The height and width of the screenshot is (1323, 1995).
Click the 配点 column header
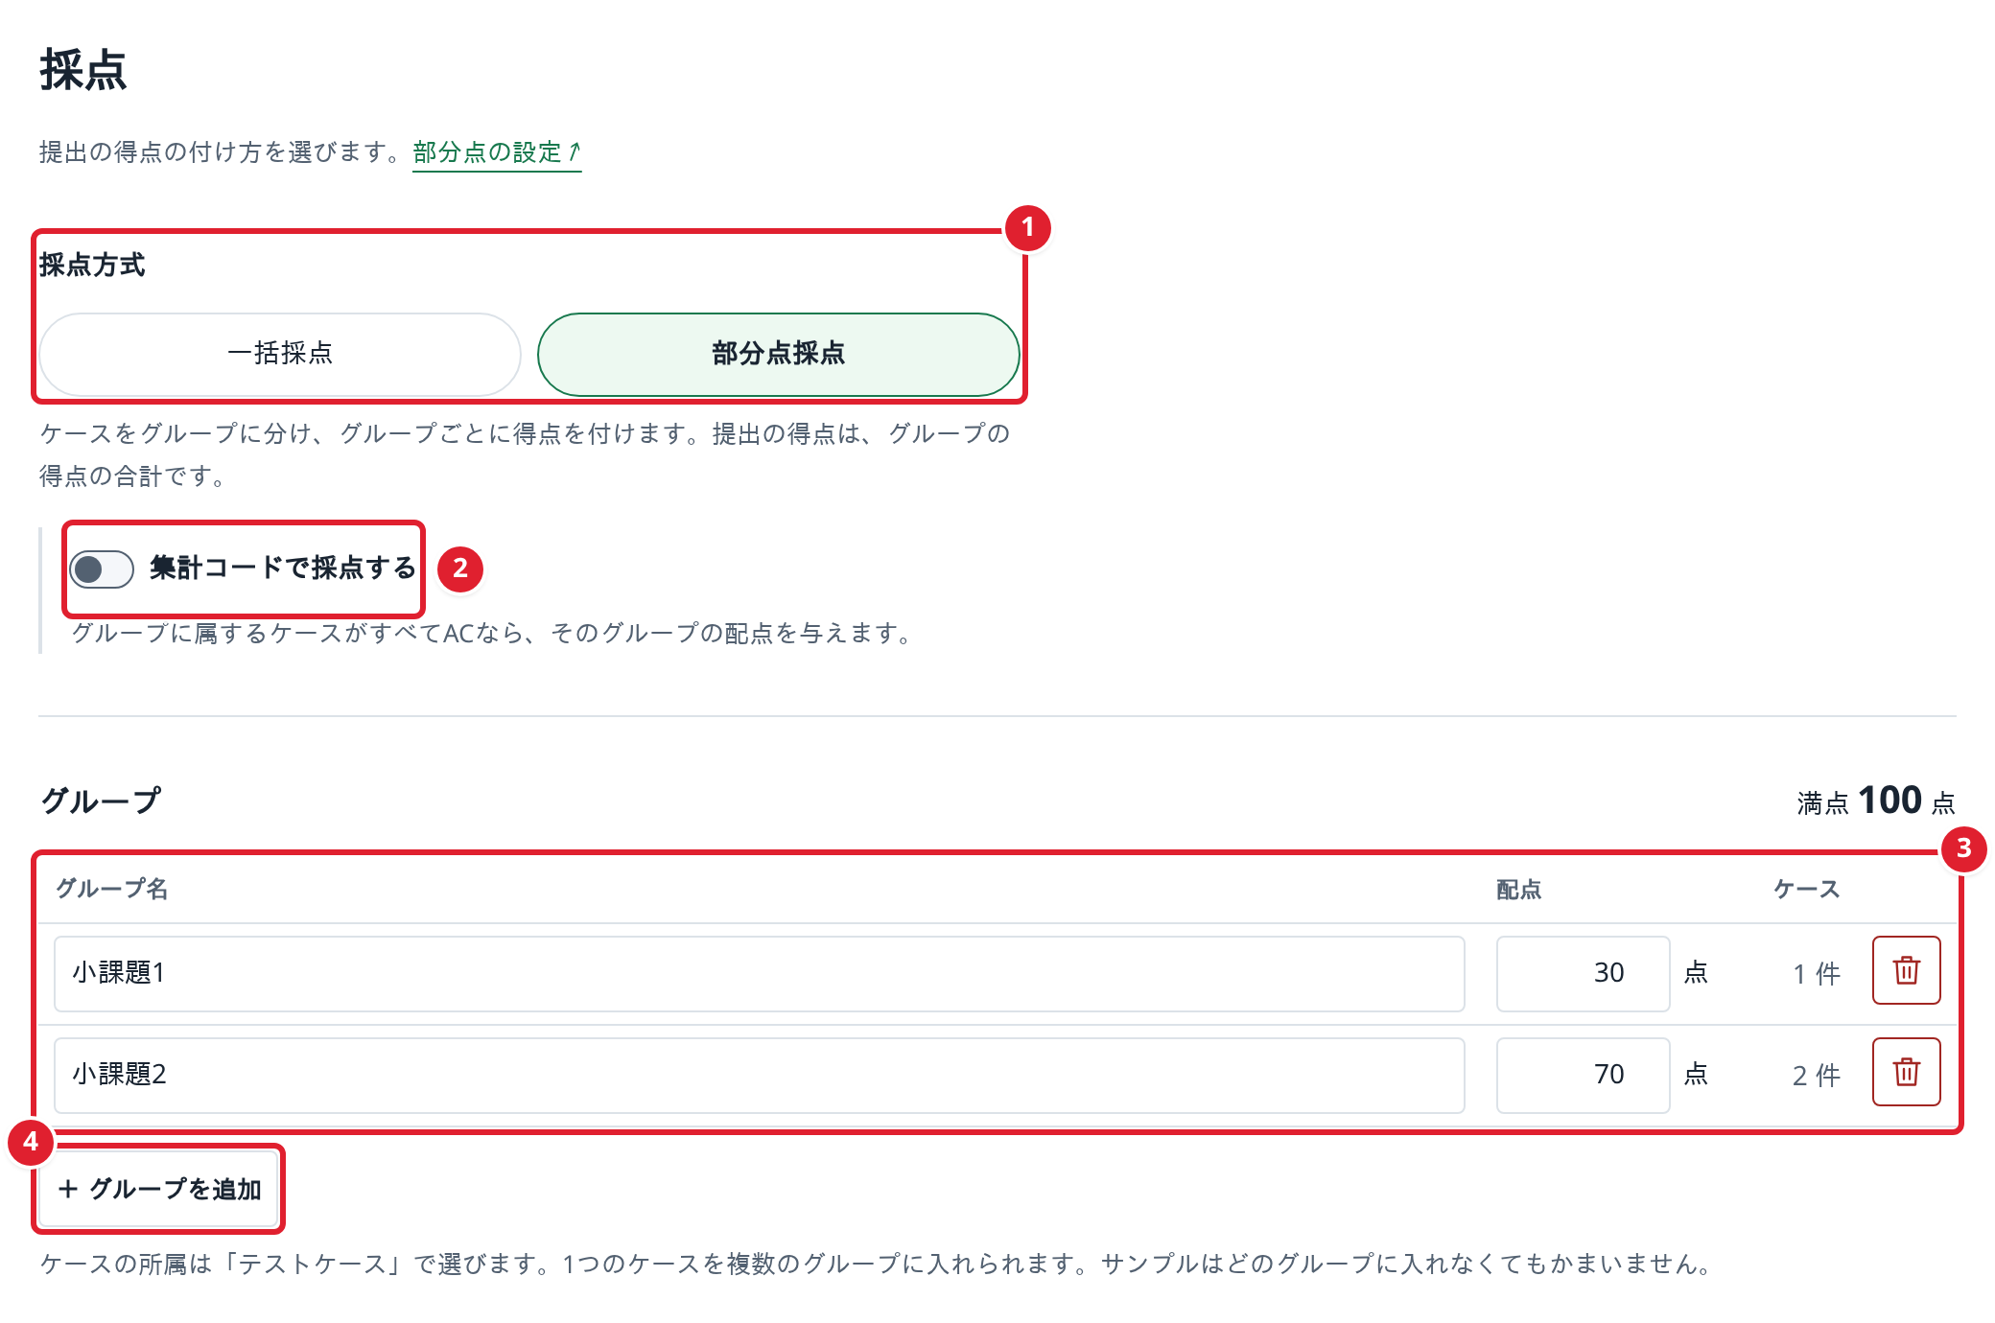[1519, 890]
